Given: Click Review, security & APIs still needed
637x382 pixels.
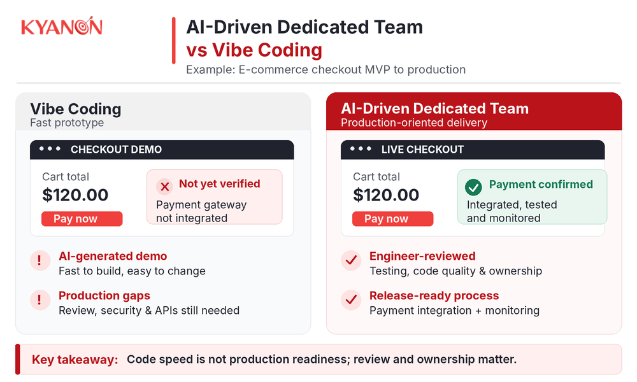Looking at the screenshot, I should (x=149, y=310).
